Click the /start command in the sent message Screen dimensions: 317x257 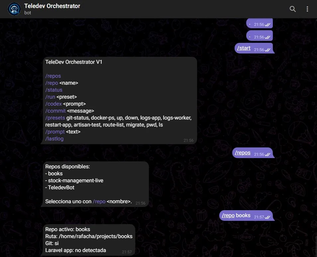tap(244, 48)
